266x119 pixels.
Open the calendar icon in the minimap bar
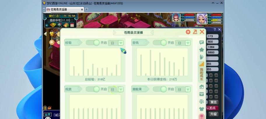pyautogui.click(x=72, y=25)
